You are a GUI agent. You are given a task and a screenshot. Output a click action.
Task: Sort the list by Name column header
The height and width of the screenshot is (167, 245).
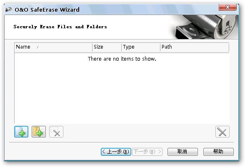point(53,47)
